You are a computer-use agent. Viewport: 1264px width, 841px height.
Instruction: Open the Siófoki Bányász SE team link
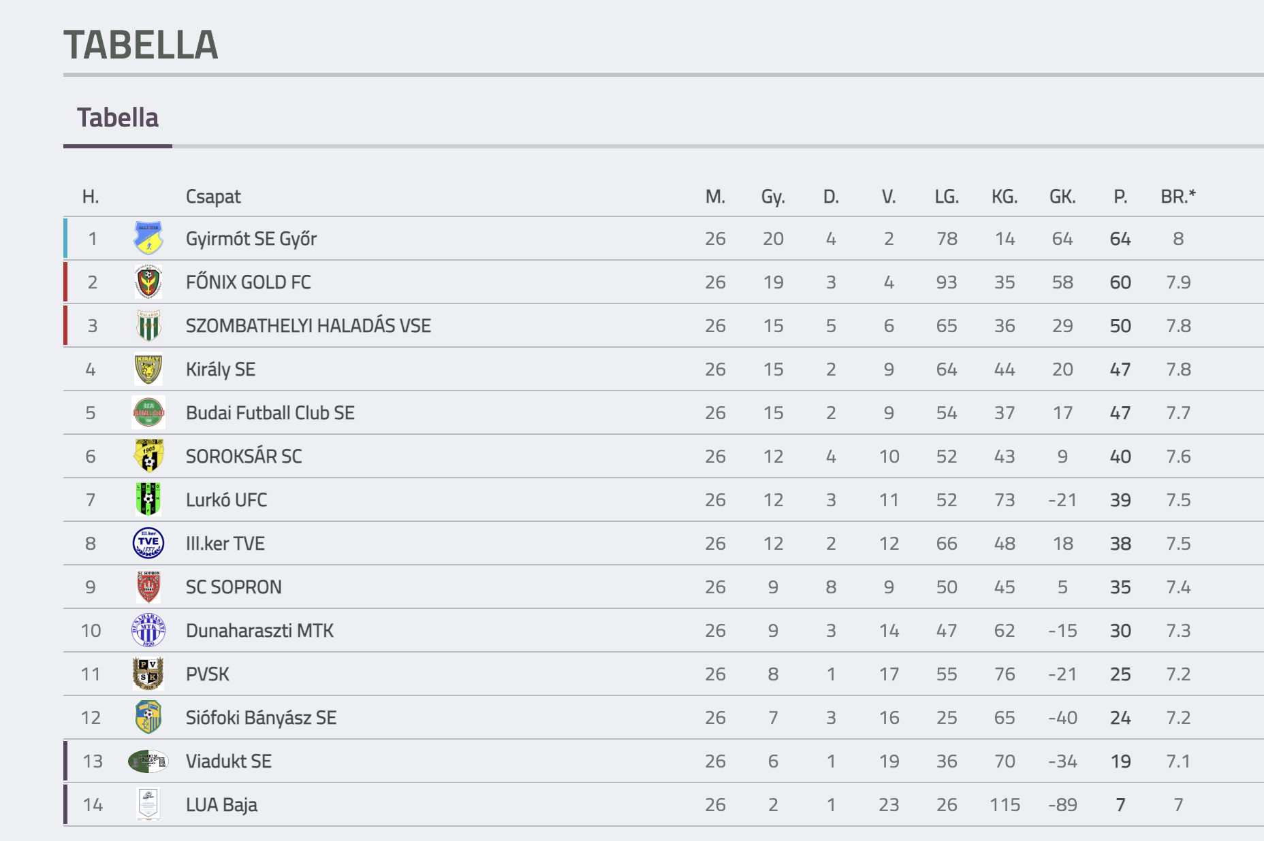pyautogui.click(x=262, y=717)
